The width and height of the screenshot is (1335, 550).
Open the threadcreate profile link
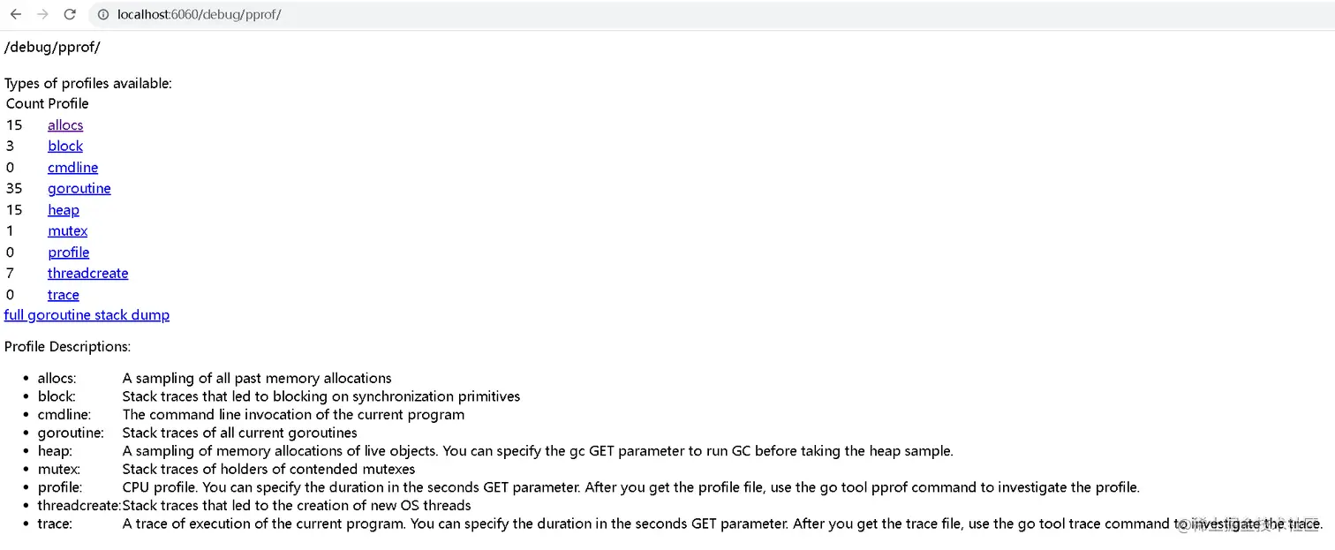coord(87,274)
